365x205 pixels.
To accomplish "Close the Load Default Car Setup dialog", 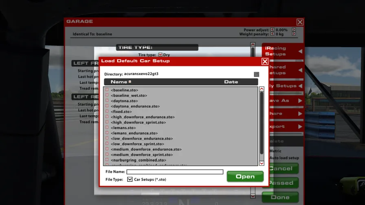I will 265,61.
